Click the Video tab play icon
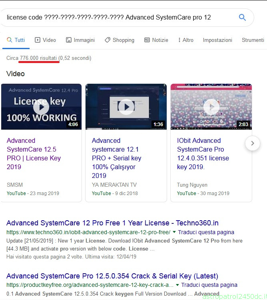Image resolution: width=267 pixels, height=300 pixels. pos(38,40)
